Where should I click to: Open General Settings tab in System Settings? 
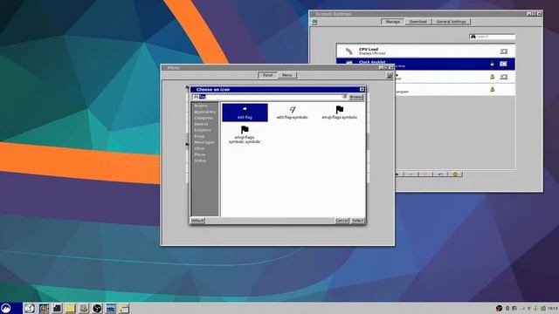451,22
